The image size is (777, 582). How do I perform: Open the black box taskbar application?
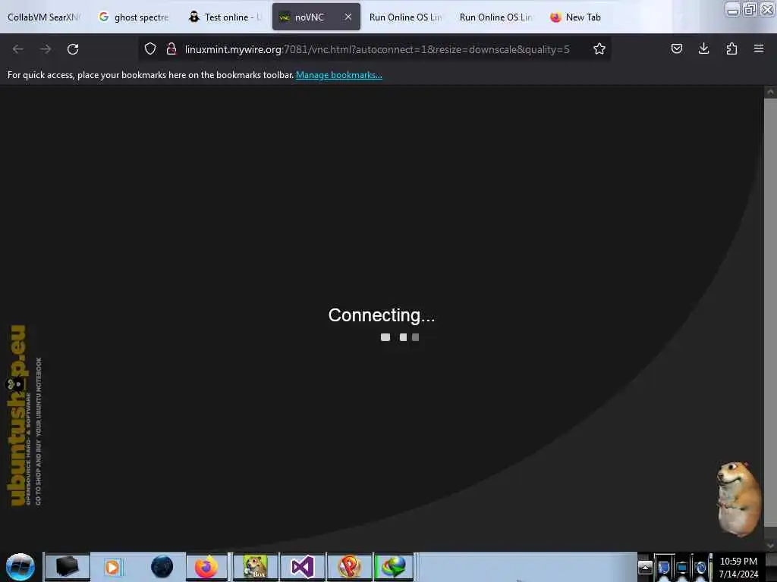pos(68,567)
